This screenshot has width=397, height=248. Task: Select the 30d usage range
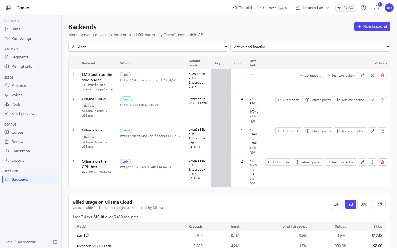pyautogui.click(x=364, y=204)
